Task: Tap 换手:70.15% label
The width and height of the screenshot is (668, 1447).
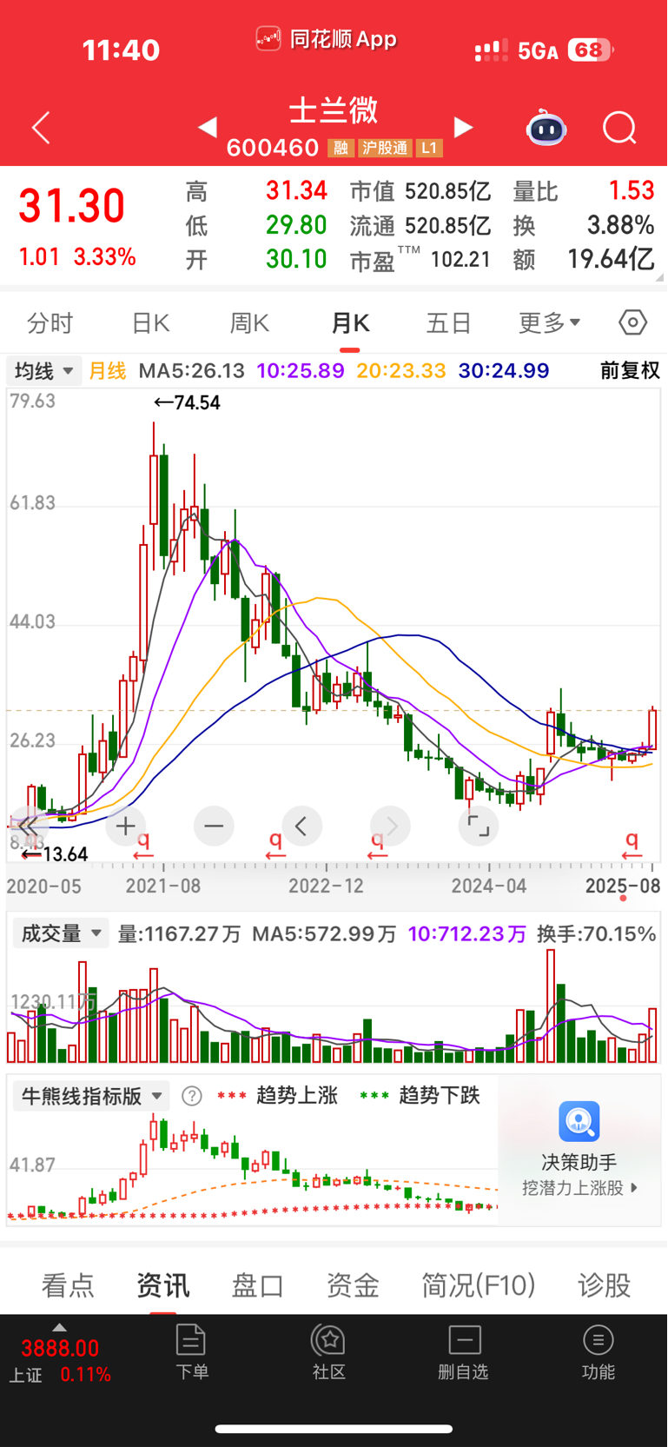Action: (x=596, y=934)
